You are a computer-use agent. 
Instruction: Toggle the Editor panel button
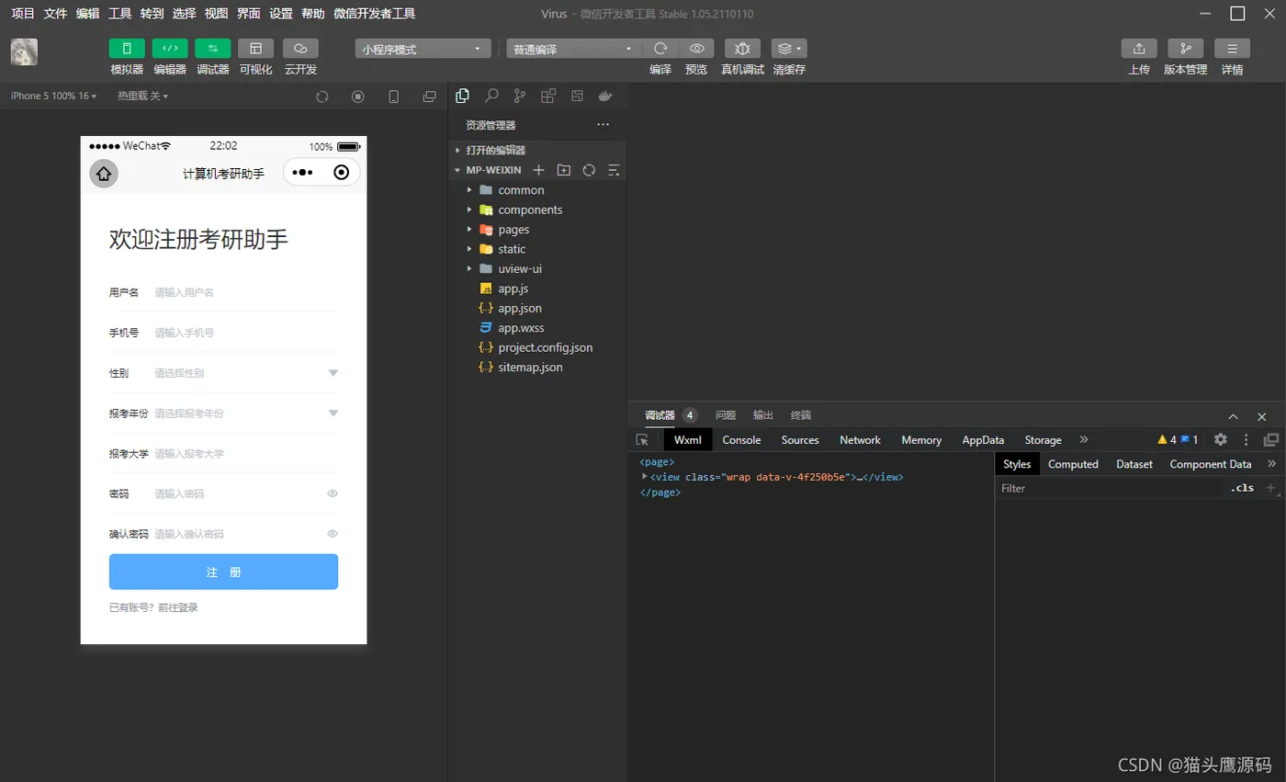(170, 49)
